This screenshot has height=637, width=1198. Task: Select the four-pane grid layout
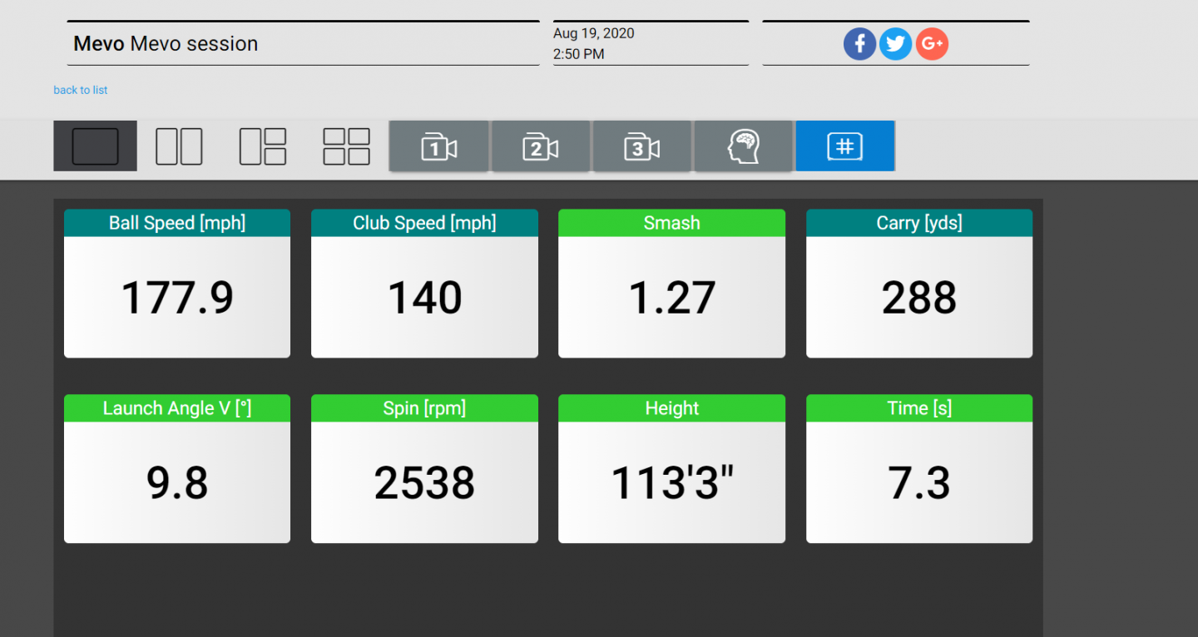[346, 146]
